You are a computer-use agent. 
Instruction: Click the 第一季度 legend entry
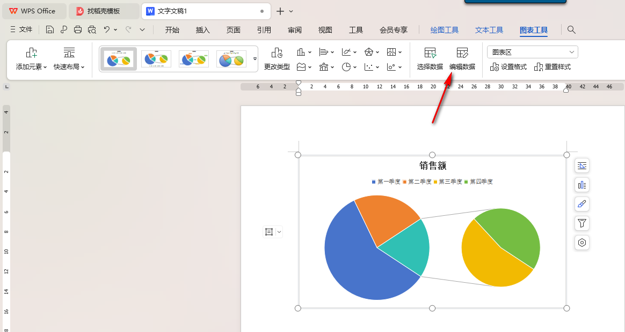point(386,182)
